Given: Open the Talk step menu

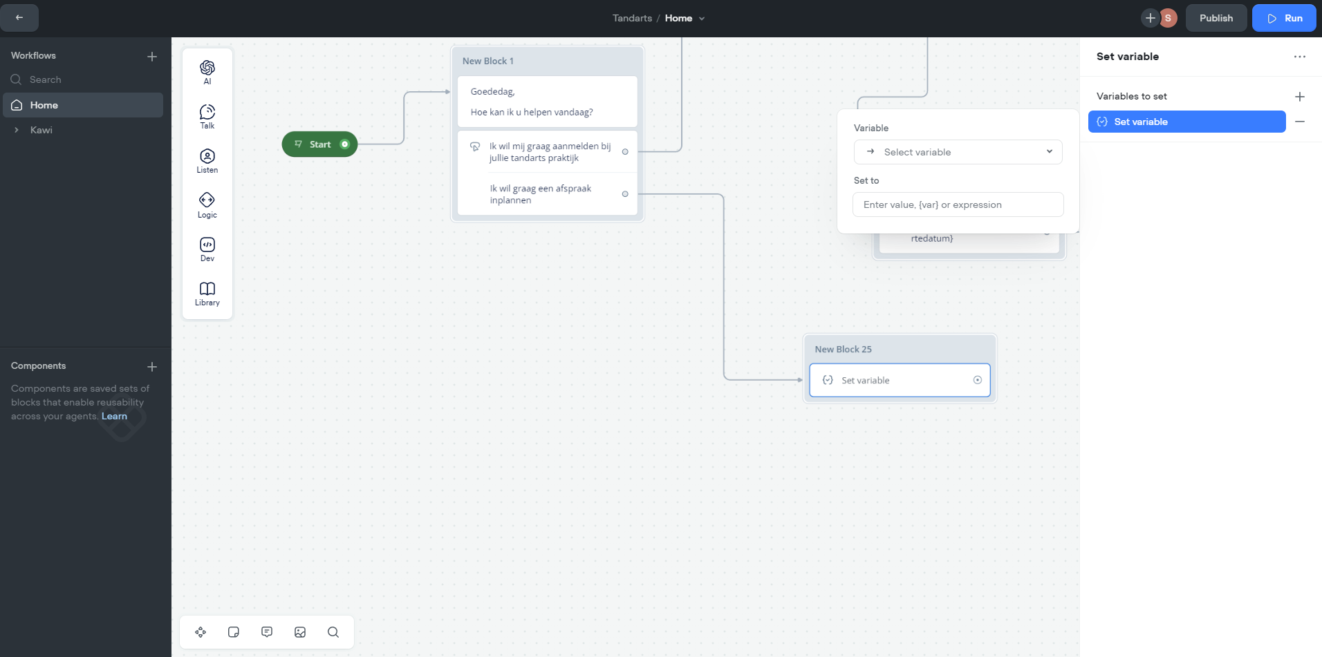Looking at the screenshot, I should [207, 115].
